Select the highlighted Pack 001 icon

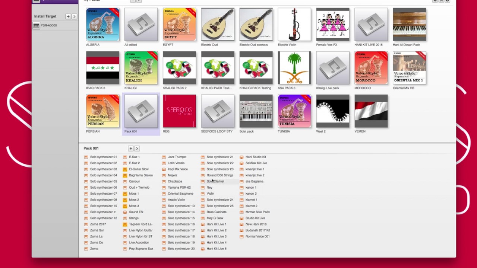tap(141, 111)
